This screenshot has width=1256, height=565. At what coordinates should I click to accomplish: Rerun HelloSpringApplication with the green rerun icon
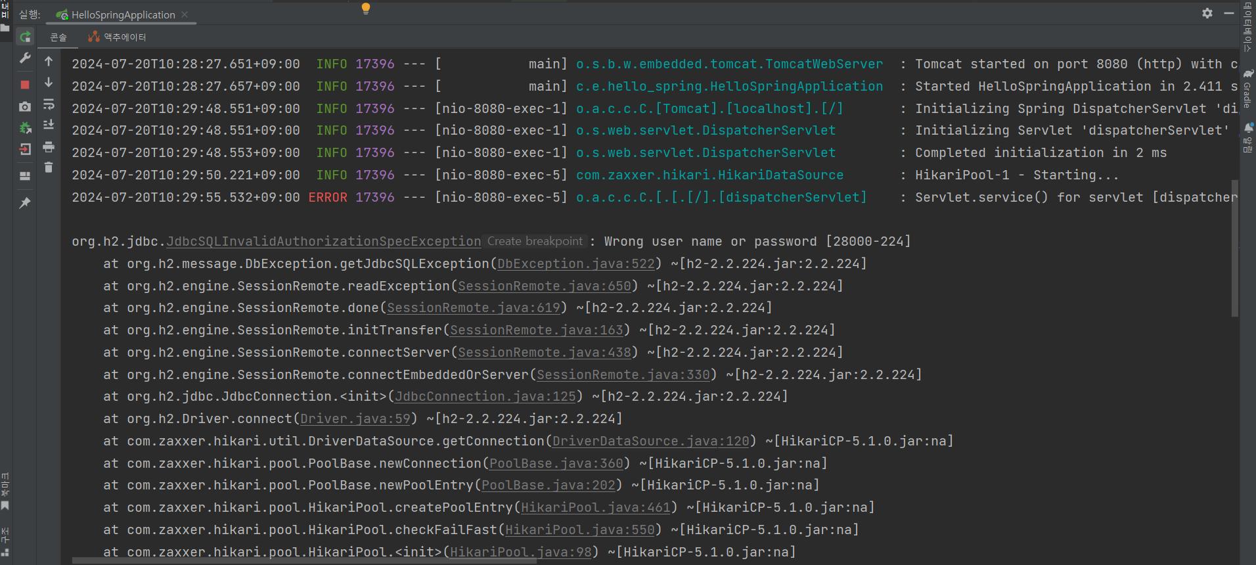tap(25, 37)
